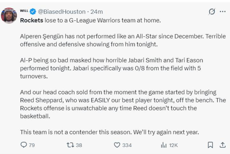Image resolution: width=230 pixels, height=154 pixels.
Task: Open the three-dot more options menu
Action: tap(222, 12)
